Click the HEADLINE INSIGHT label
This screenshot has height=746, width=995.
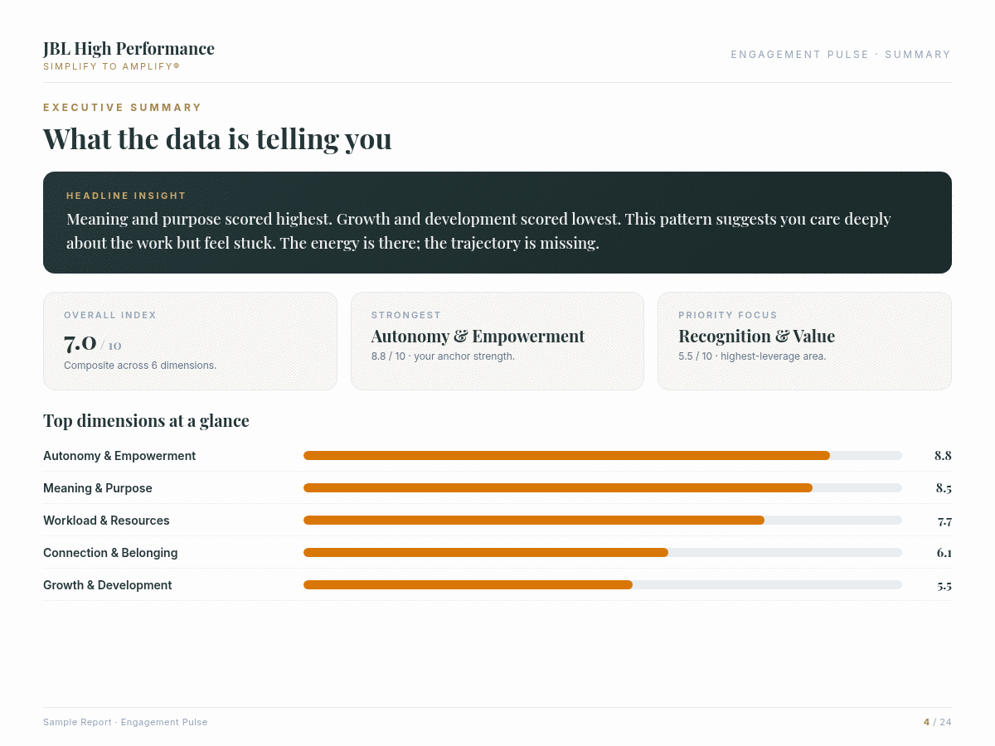tap(126, 196)
